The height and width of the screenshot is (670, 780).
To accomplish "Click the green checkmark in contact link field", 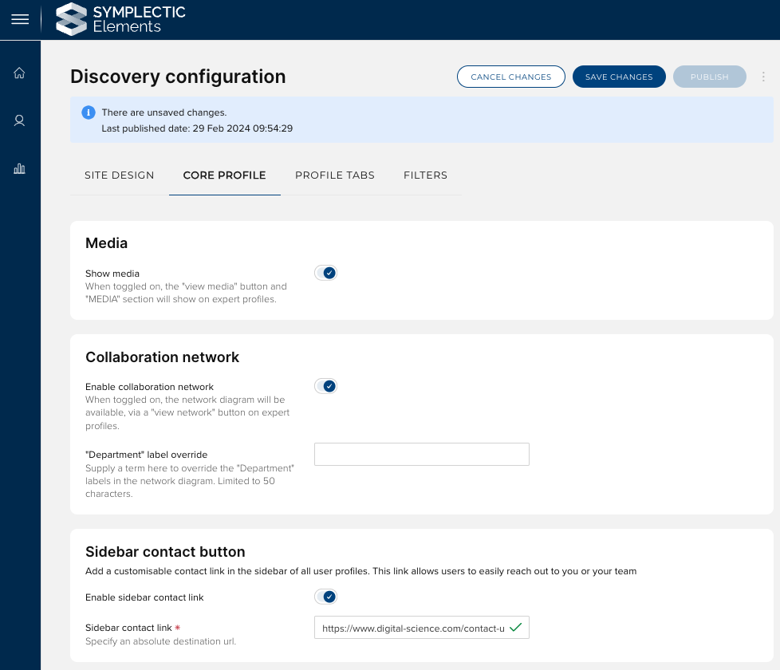I will [515, 628].
